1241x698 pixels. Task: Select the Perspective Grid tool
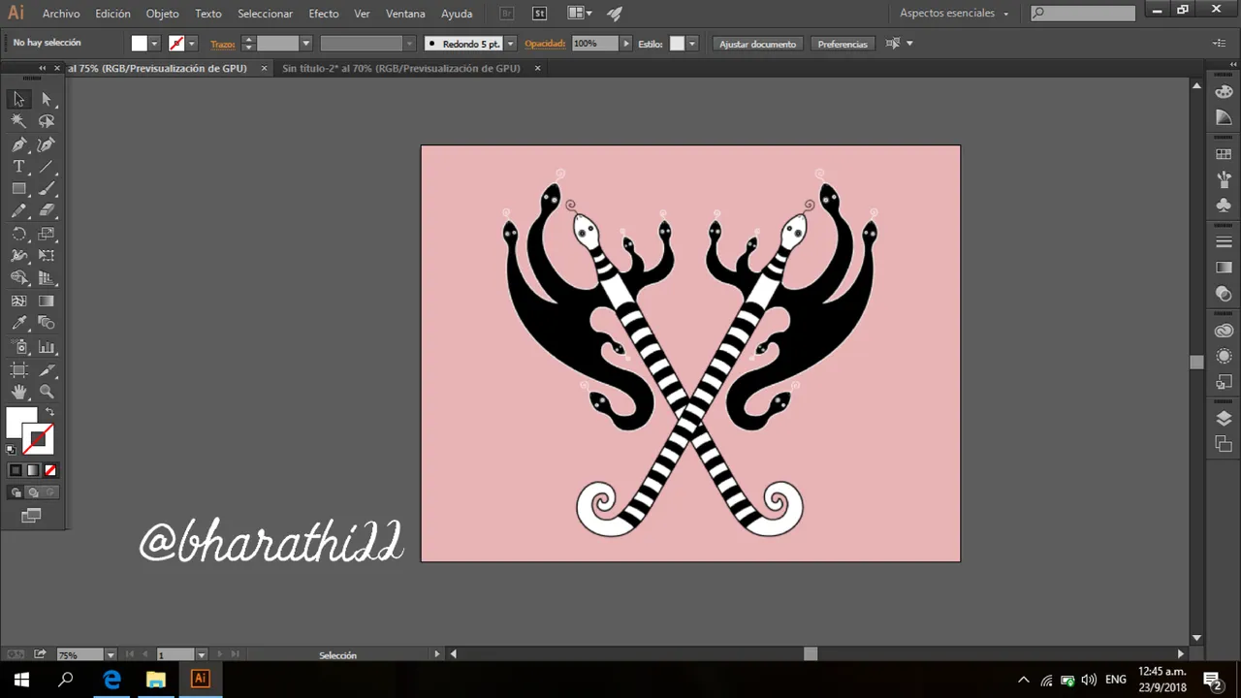click(x=47, y=278)
